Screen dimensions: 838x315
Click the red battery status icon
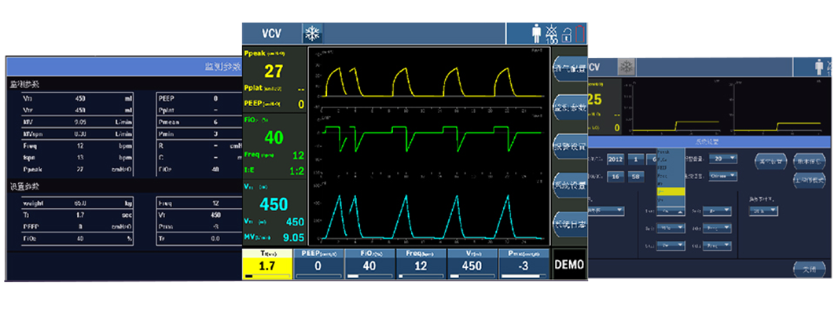579,34
